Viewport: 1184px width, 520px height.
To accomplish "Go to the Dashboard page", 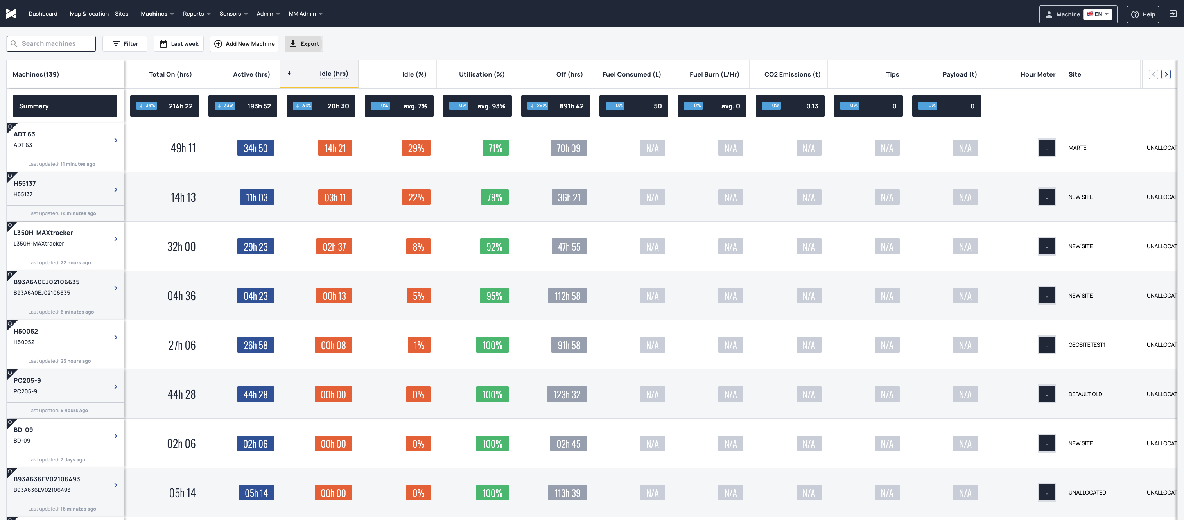I will pos(43,14).
